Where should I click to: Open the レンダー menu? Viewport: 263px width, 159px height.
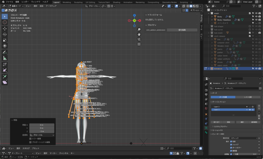(25, 2)
